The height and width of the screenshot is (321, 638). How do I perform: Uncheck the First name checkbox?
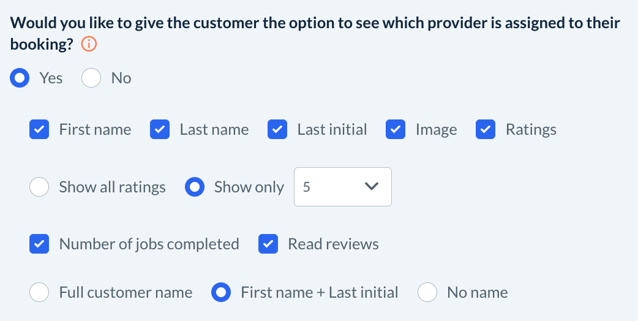tap(39, 130)
